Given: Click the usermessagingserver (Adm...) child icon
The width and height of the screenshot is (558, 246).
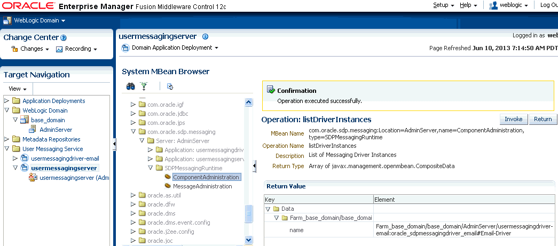Looking at the screenshot, I should (x=34, y=177).
